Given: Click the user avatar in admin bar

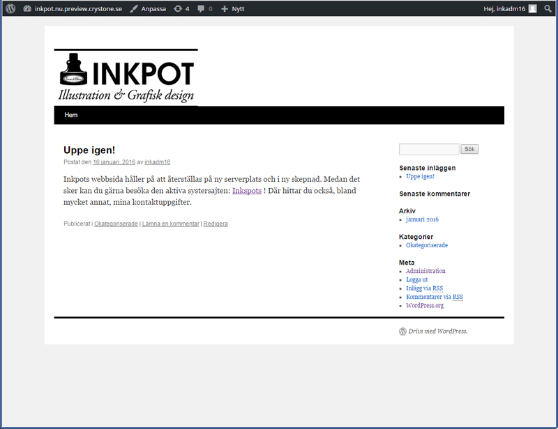Looking at the screenshot, I should pos(532,8).
